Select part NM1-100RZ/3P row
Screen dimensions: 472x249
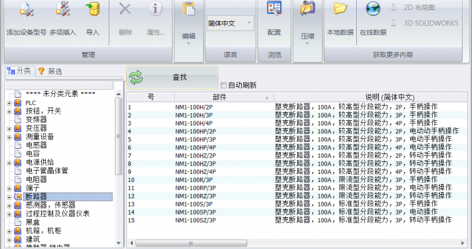[297, 196]
